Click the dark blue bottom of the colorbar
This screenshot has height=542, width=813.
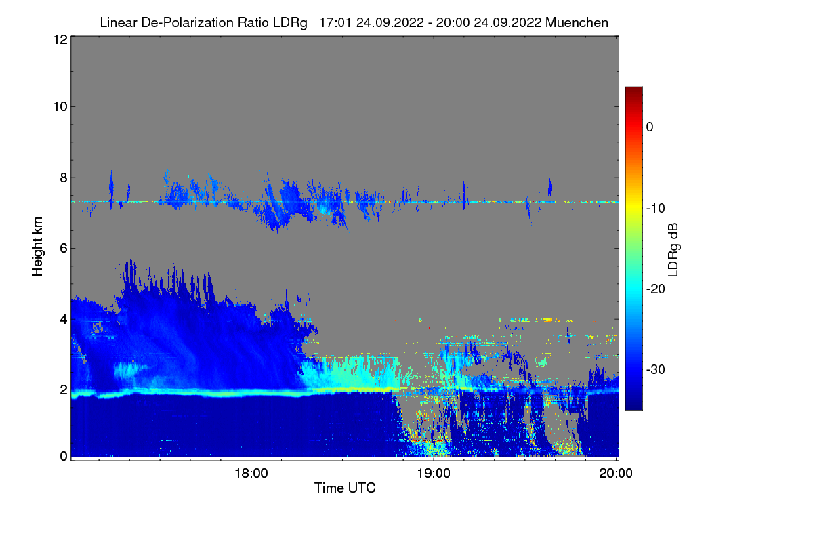(633, 402)
